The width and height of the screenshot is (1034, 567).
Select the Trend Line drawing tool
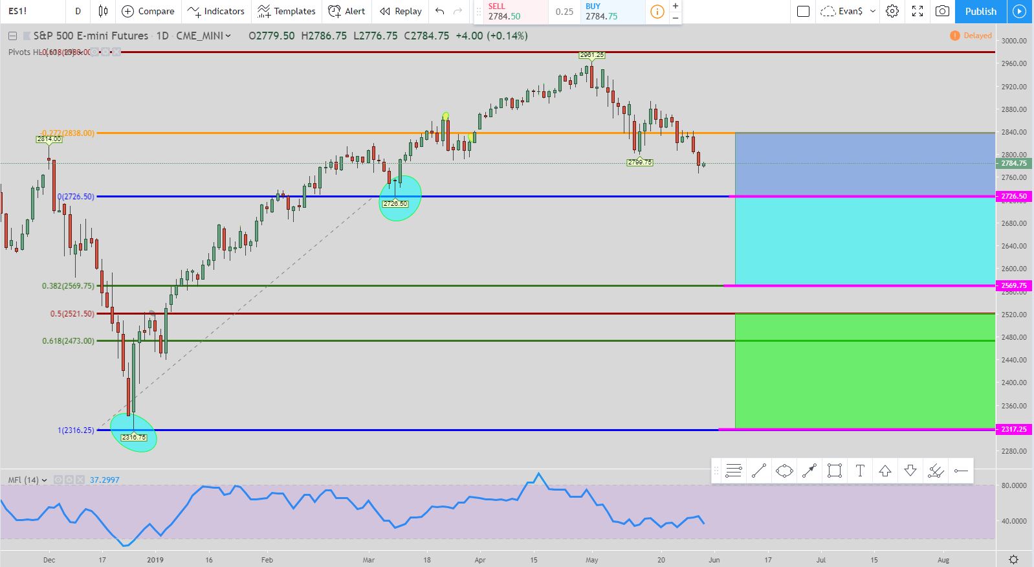click(759, 471)
